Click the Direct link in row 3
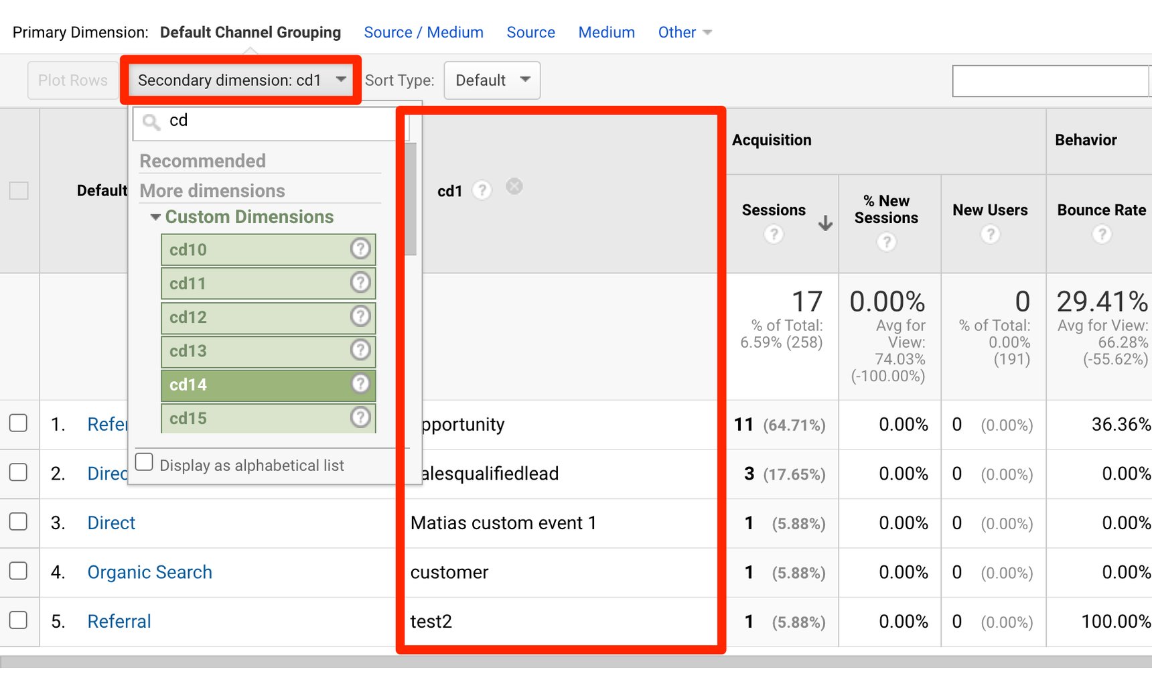 (x=111, y=523)
